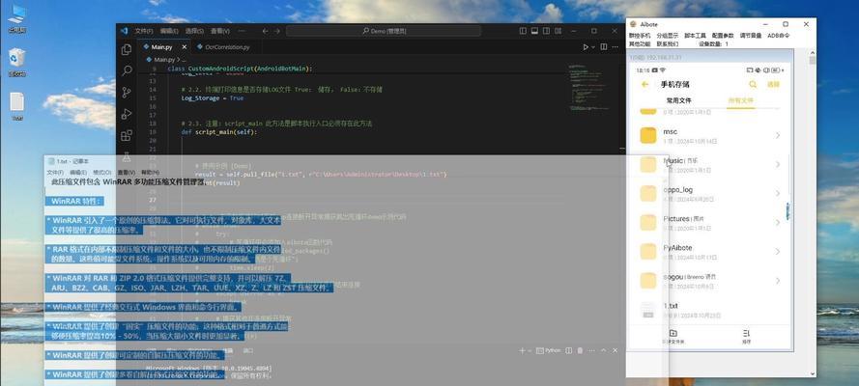The width and height of the screenshot is (859, 386).
Task: Open the new terminal launch profile dropdown
Action: (530, 350)
